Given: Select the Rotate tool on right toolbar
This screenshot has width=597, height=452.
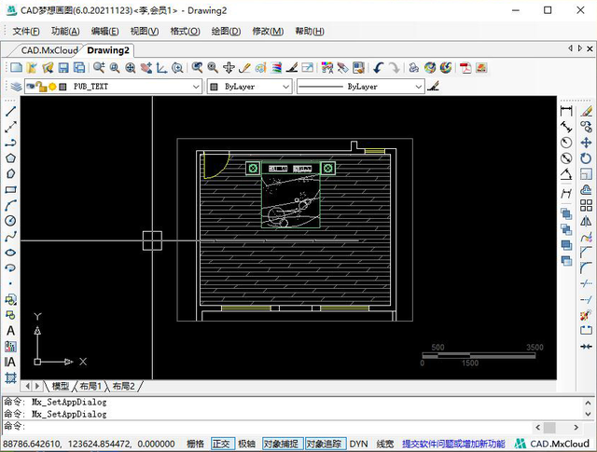Looking at the screenshot, I should [586, 158].
